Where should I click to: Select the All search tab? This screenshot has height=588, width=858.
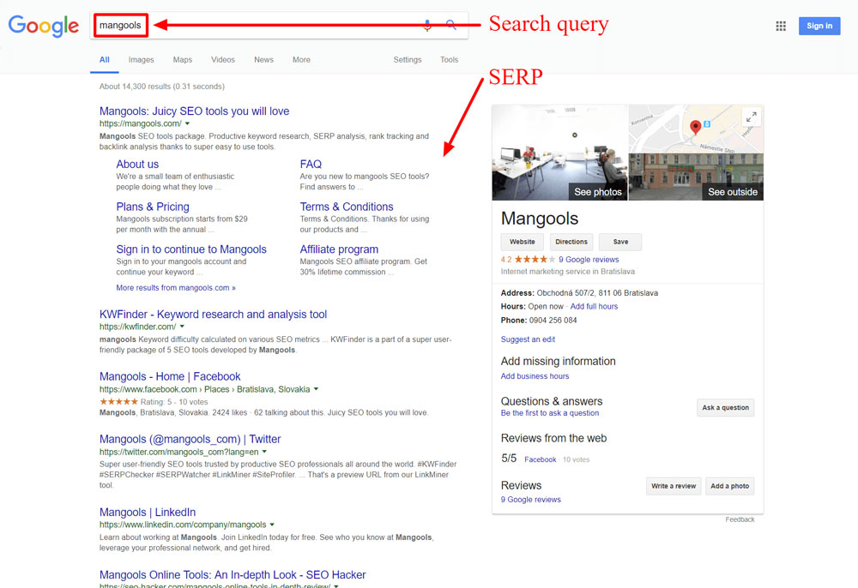point(105,60)
